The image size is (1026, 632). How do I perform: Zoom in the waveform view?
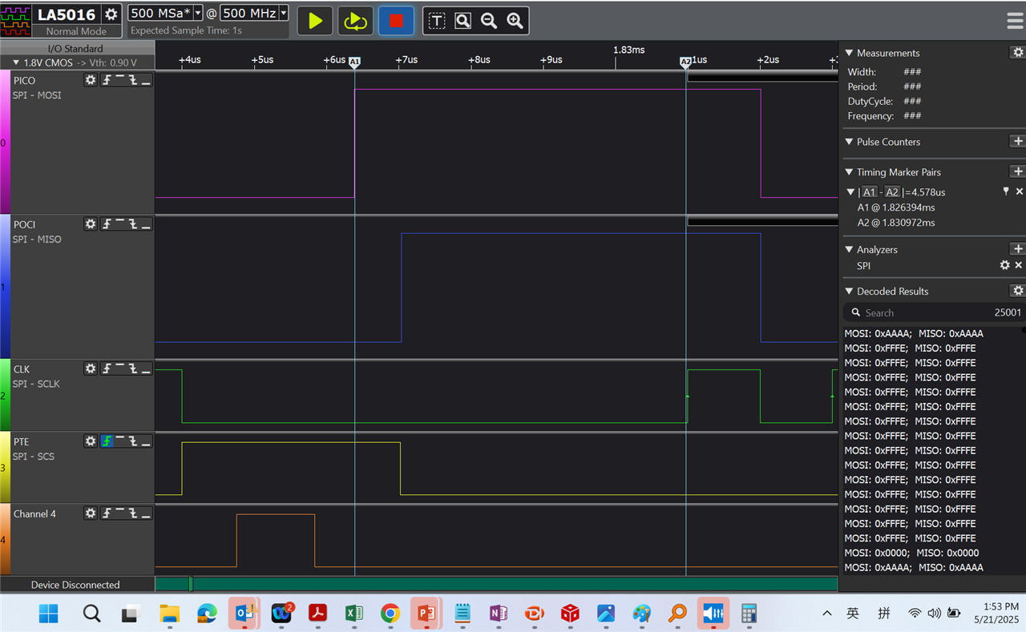tap(515, 21)
